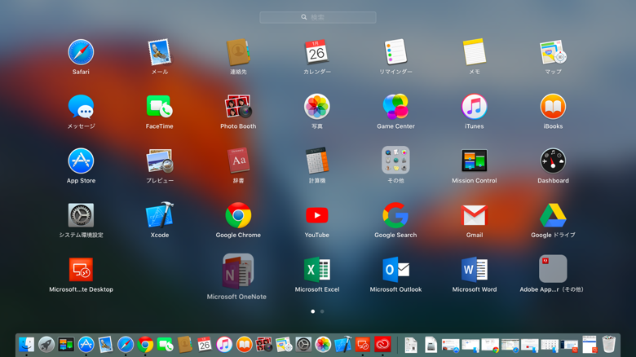Expand the その他 (Other) folder
The image size is (636, 357).
click(x=395, y=161)
